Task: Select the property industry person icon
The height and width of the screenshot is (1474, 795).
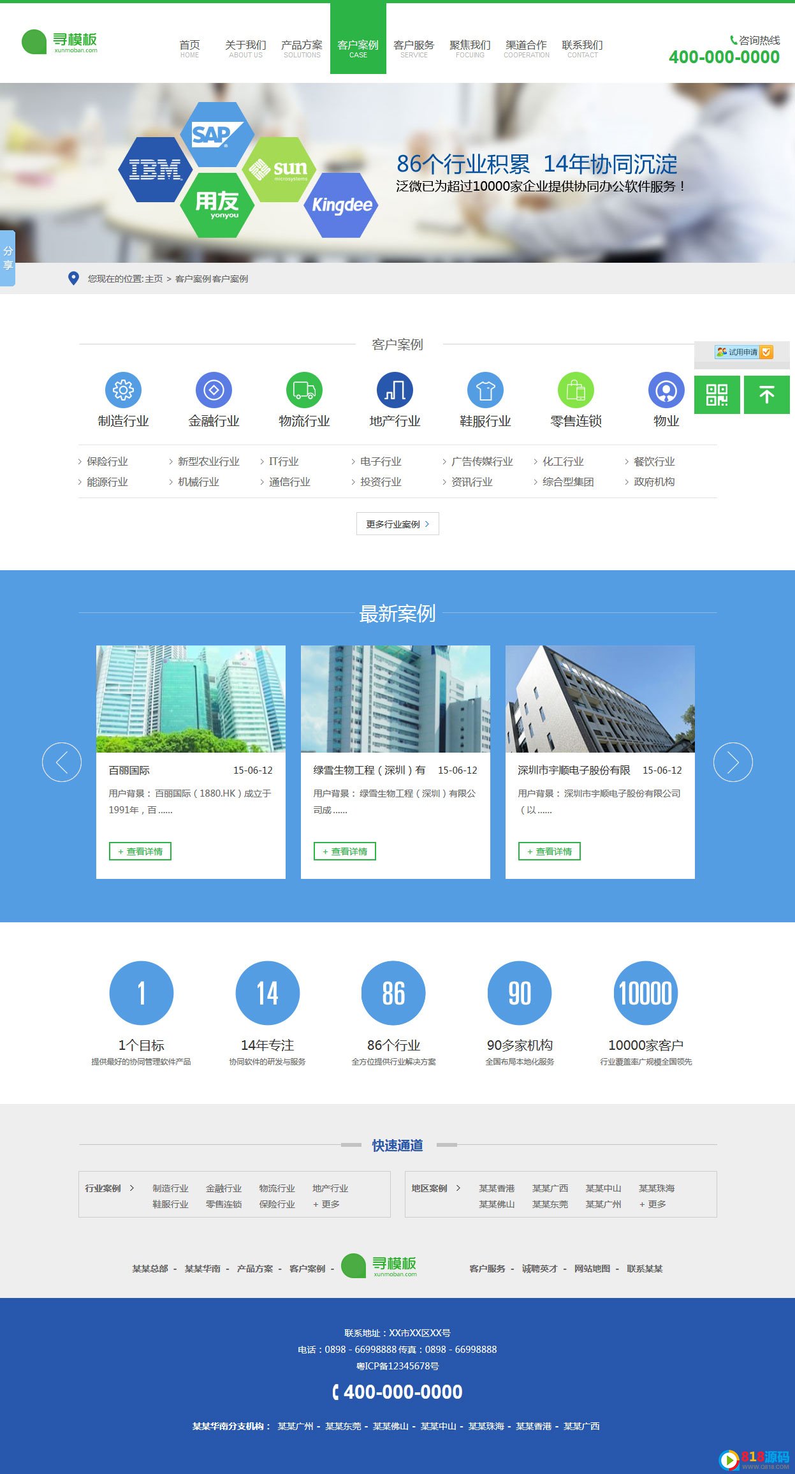Action: point(666,390)
